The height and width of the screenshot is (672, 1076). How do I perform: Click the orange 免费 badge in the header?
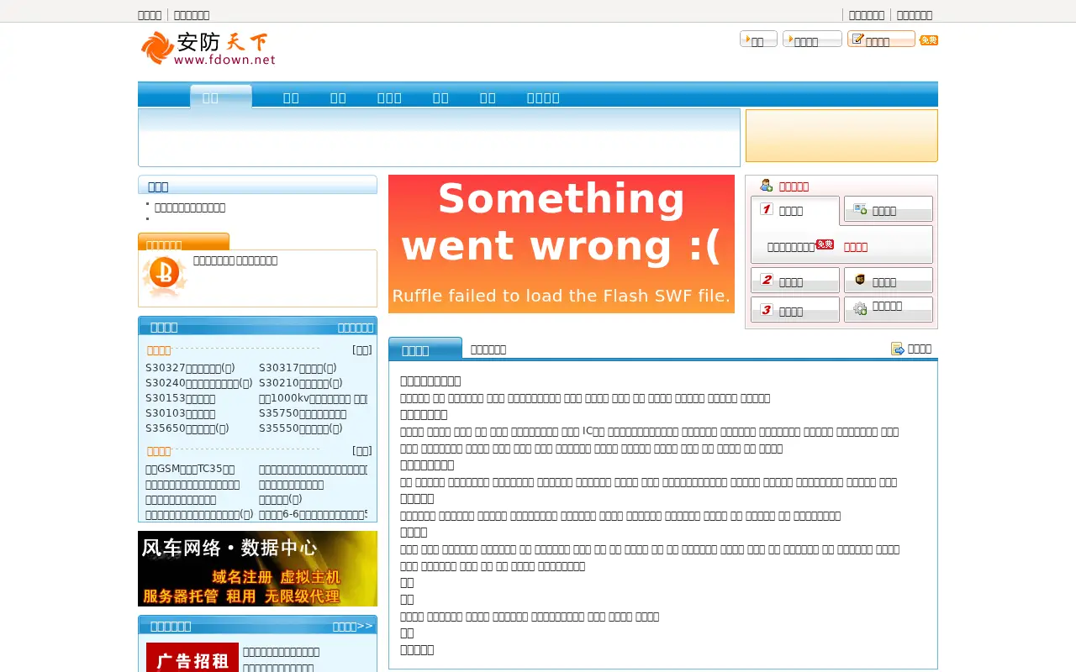pyautogui.click(x=929, y=40)
